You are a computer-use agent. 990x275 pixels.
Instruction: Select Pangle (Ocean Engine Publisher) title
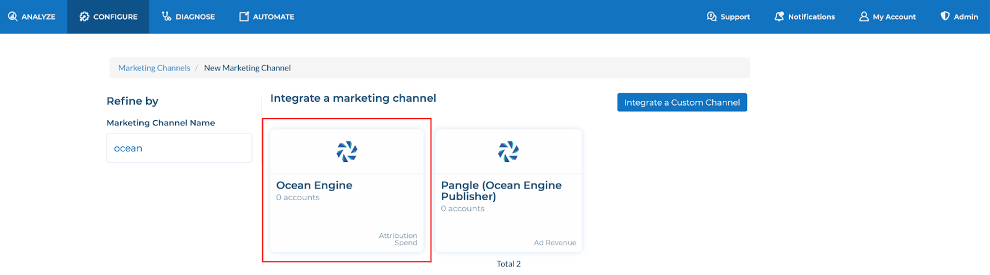[501, 190]
